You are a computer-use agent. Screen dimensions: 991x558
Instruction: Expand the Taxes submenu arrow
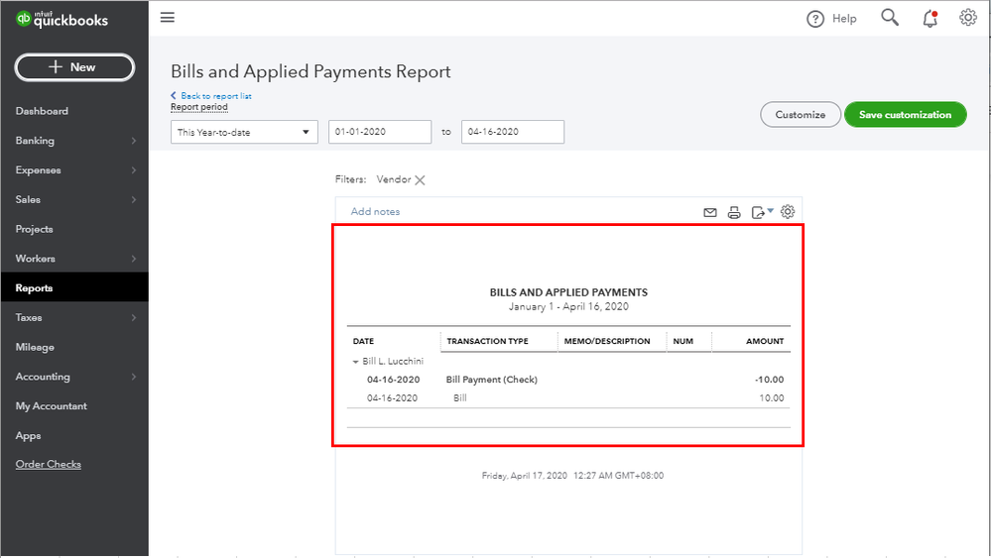pyautogui.click(x=133, y=317)
